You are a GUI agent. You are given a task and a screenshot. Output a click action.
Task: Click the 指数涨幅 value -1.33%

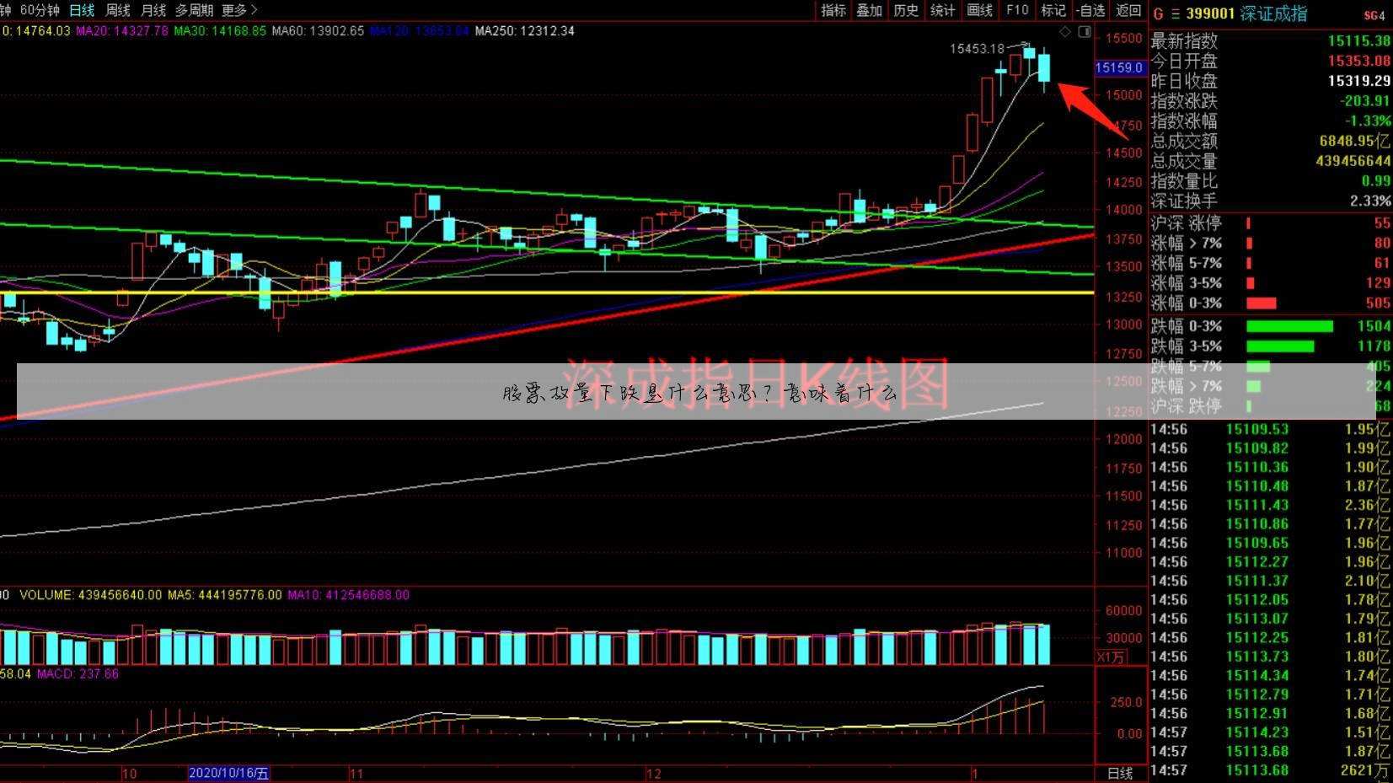[1367, 121]
